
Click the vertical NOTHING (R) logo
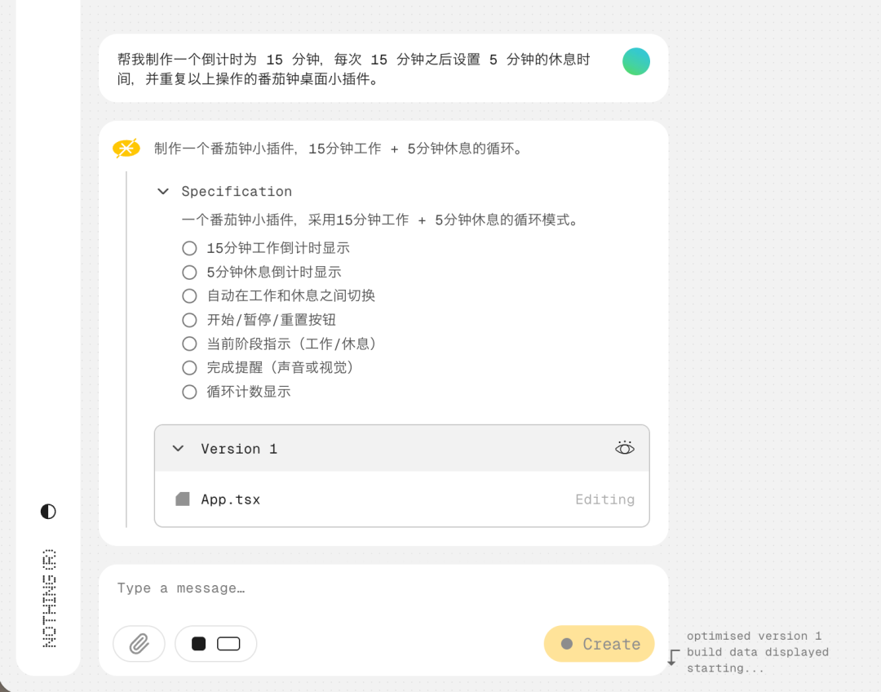49,598
